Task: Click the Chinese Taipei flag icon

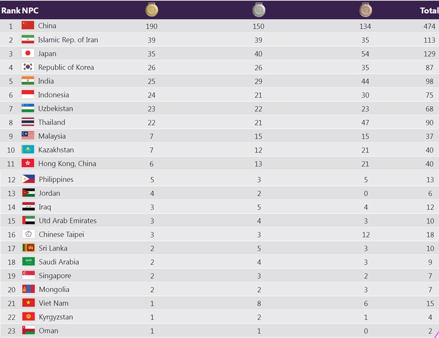Action: click(28, 234)
